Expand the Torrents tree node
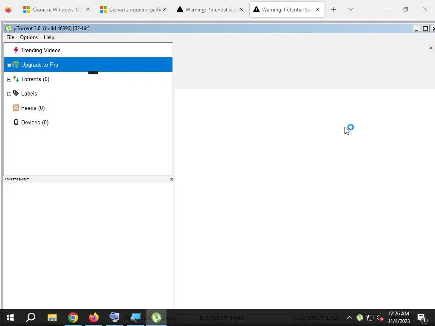Viewport: 435px width, 326px height. point(9,79)
